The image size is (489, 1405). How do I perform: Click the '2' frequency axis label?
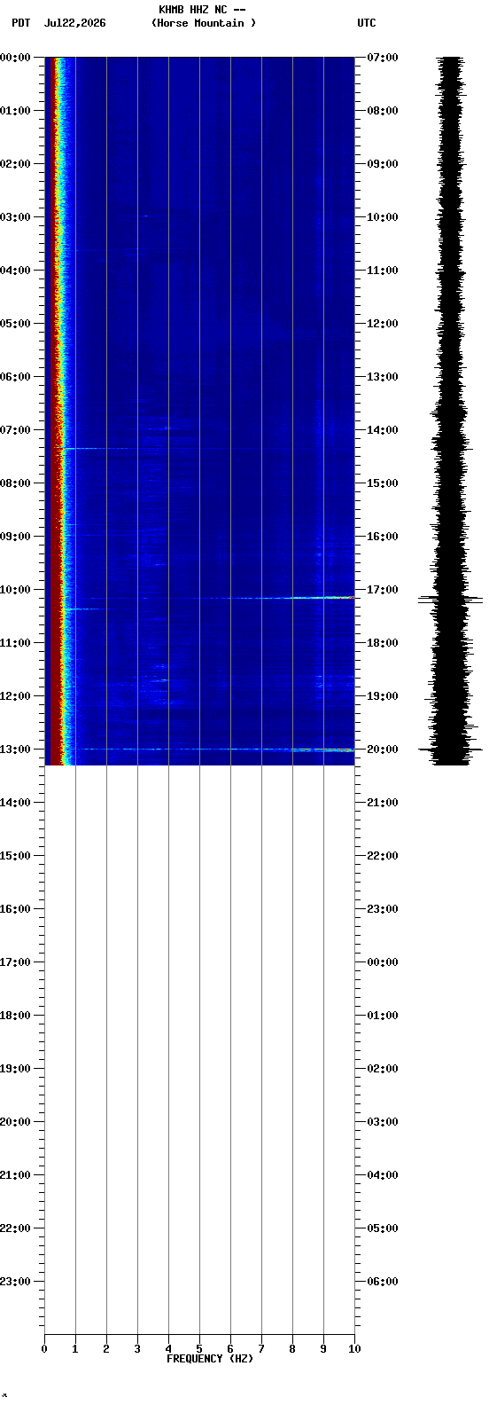pos(106,1349)
